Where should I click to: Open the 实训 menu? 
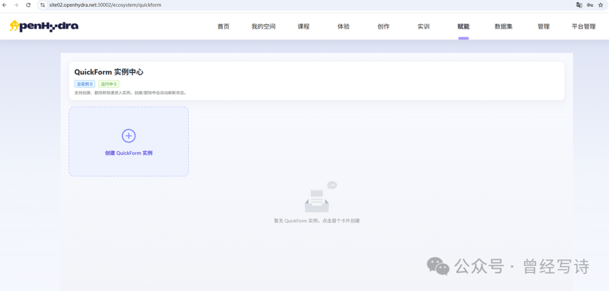pos(423,27)
